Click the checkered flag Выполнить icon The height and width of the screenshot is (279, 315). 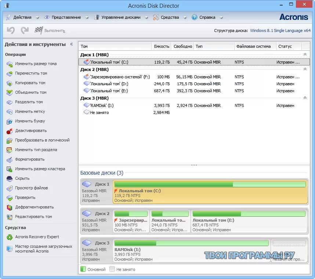click(39, 31)
